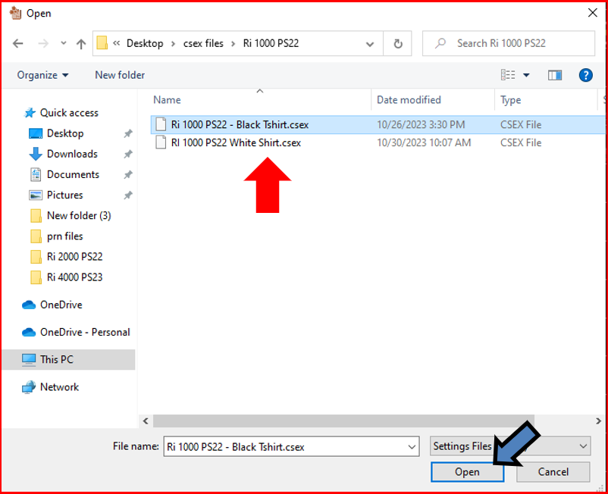Click the horizontal scrollbar in file list
Image resolution: width=608 pixels, height=494 pixels.
point(341,421)
